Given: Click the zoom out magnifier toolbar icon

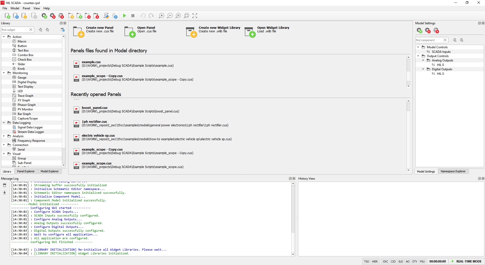Looking at the screenshot, I should click(x=170, y=16).
